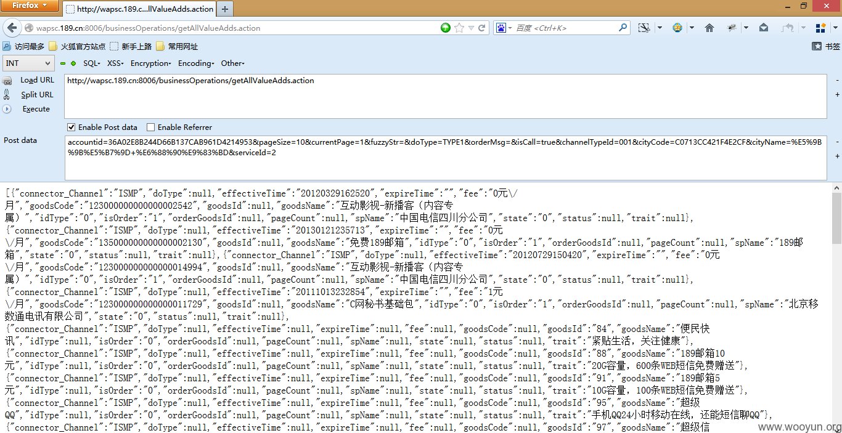Click the Load URL icon
842x433 pixels.
pos(7,81)
